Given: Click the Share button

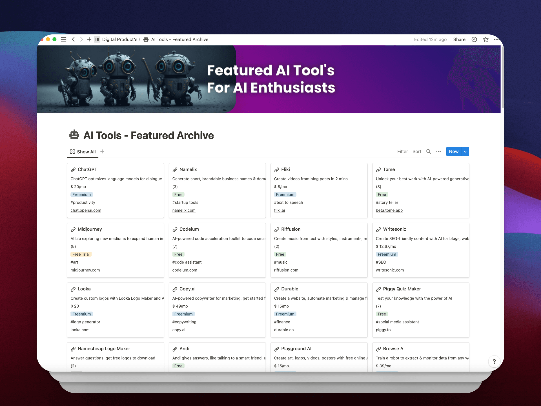Looking at the screenshot, I should (459, 39).
